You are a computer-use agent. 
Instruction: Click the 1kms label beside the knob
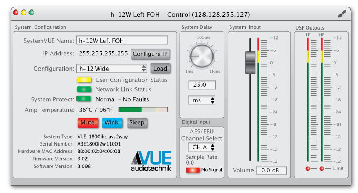pyautogui.click(x=215, y=72)
